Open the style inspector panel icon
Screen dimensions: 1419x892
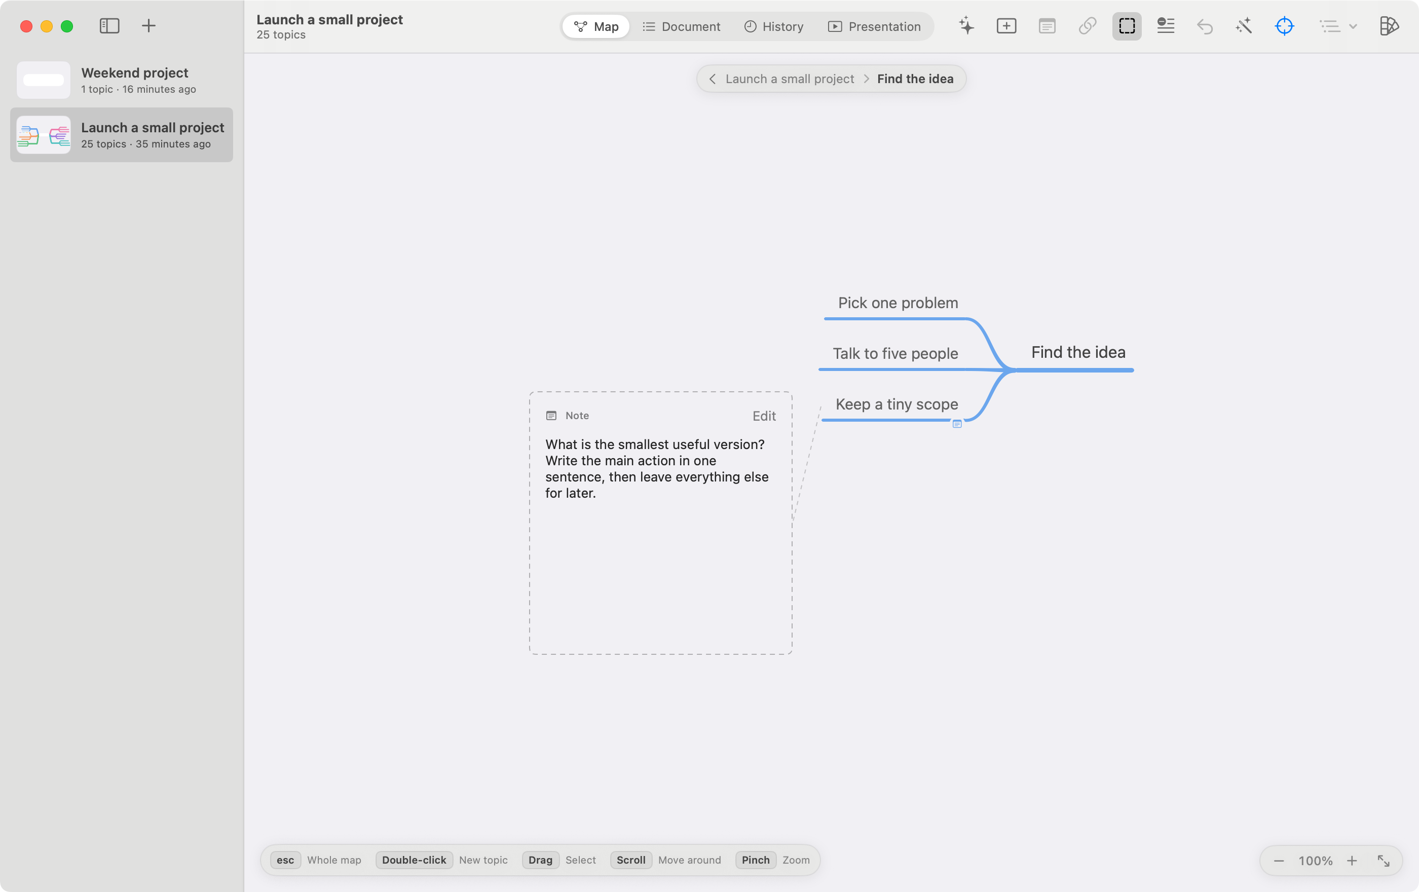[x=1389, y=26]
